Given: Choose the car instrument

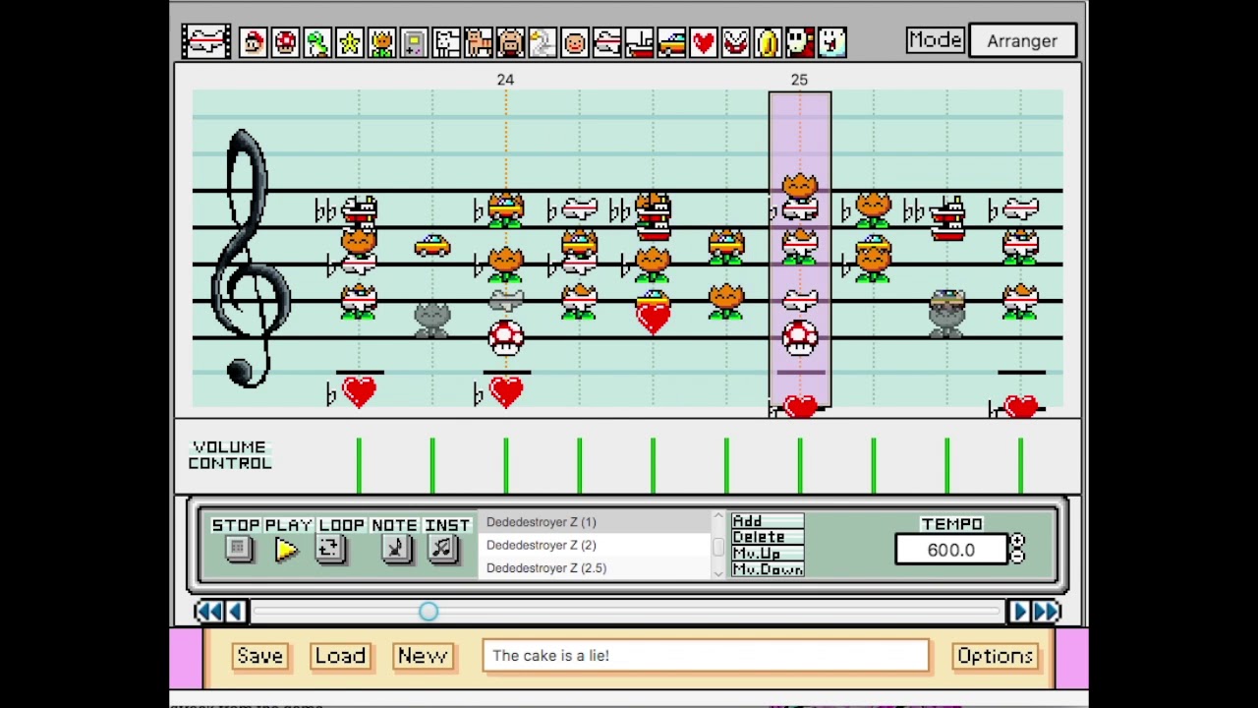Looking at the screenshot, I should coord(671,42).
